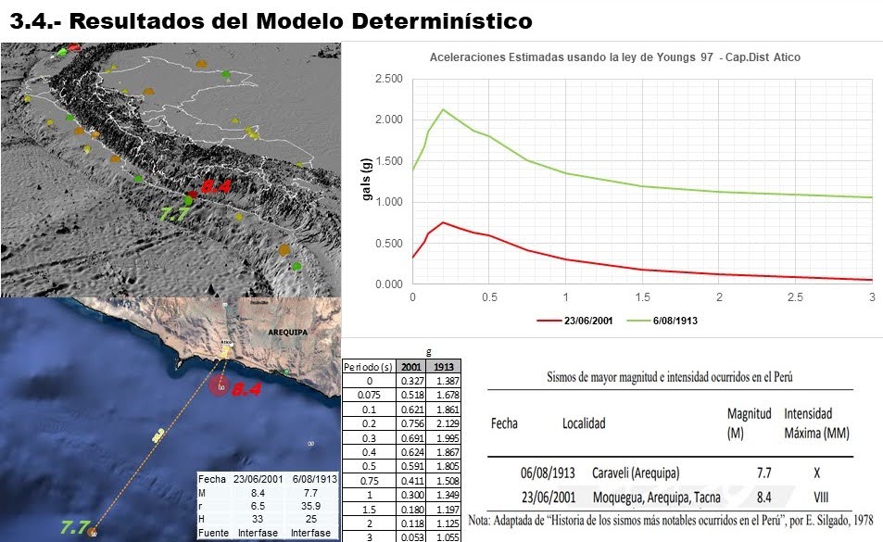Click the 2.500 y-axis label

click(x=389, y=79)
